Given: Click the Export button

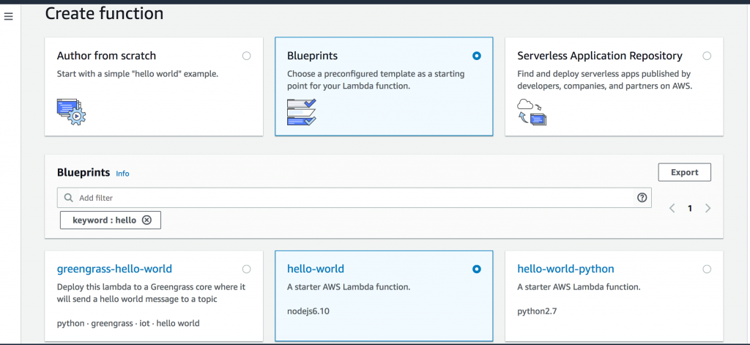Looking at the screenshot, I should (x=685, y=172).
